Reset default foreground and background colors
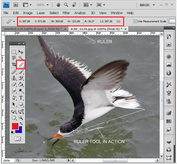The height and width of the screenshot is (164, 177). (12, 133)
